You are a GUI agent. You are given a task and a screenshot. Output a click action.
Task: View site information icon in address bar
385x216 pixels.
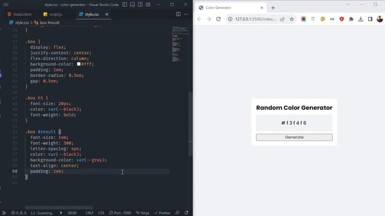[230, 19]
